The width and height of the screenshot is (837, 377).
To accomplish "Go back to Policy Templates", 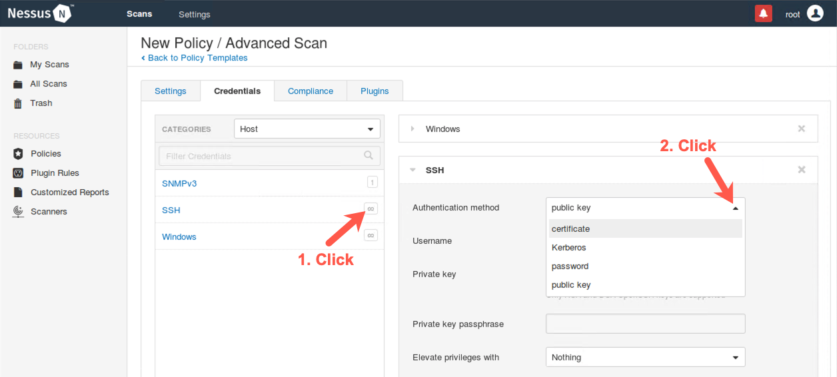I will pyautogui.click(x=194, y=58).
